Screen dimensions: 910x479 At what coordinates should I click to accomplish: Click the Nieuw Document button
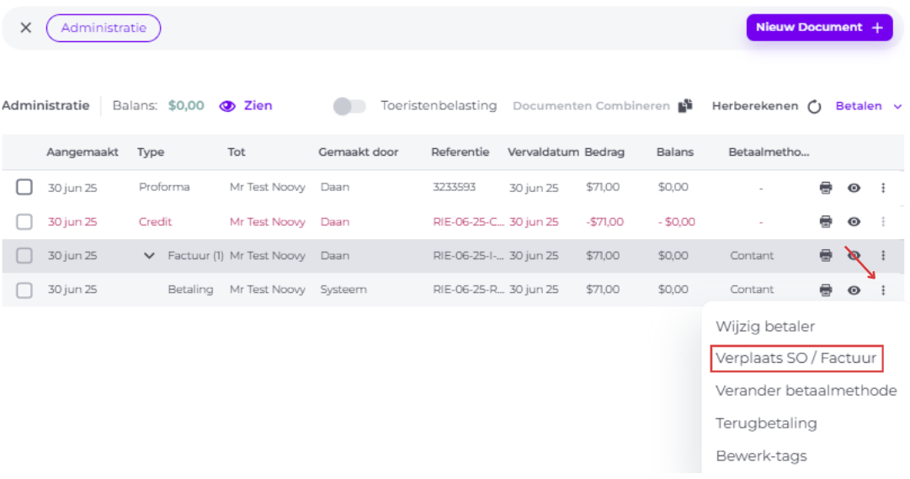819,27
